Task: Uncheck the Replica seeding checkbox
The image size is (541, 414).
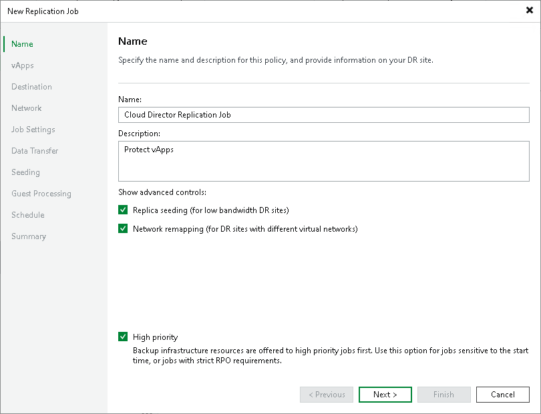Action: [x=123, y=210]
